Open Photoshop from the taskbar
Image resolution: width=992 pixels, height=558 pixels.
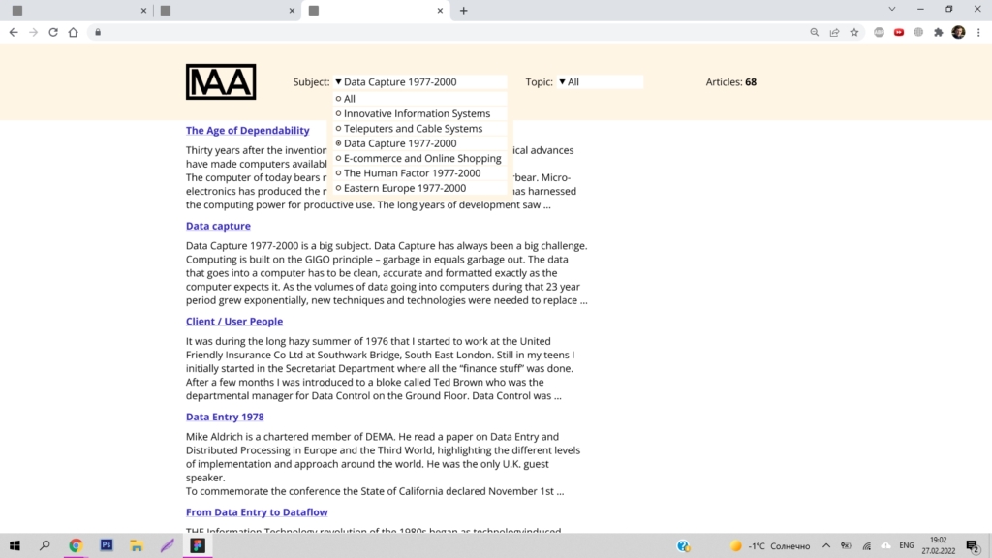(107, 545)
